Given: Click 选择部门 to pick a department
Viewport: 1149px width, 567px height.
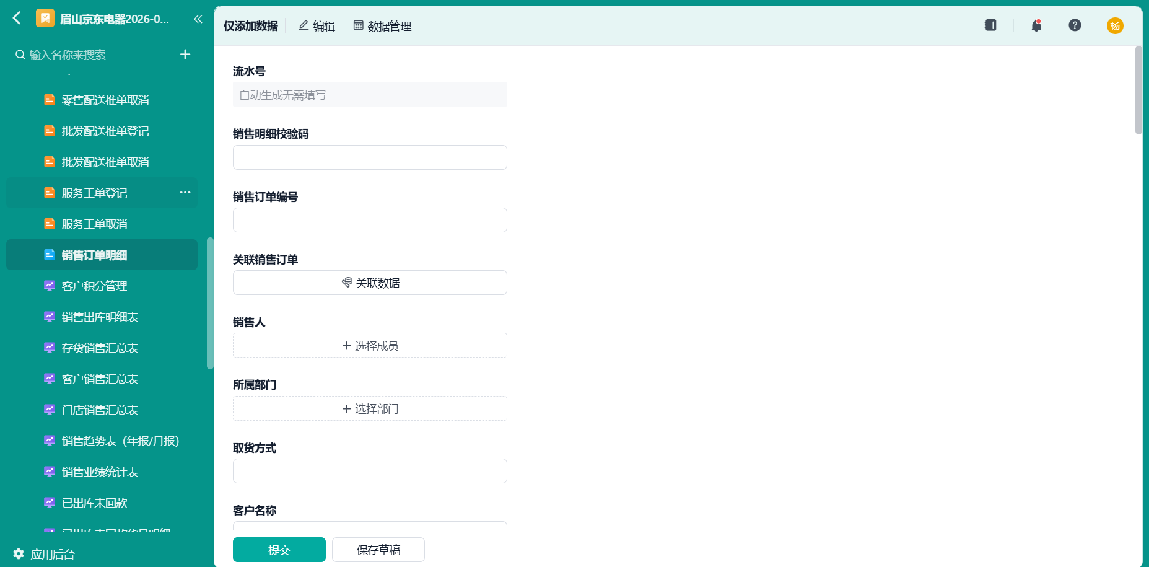Looking at the screenshot, I should [x=370, y=408].
